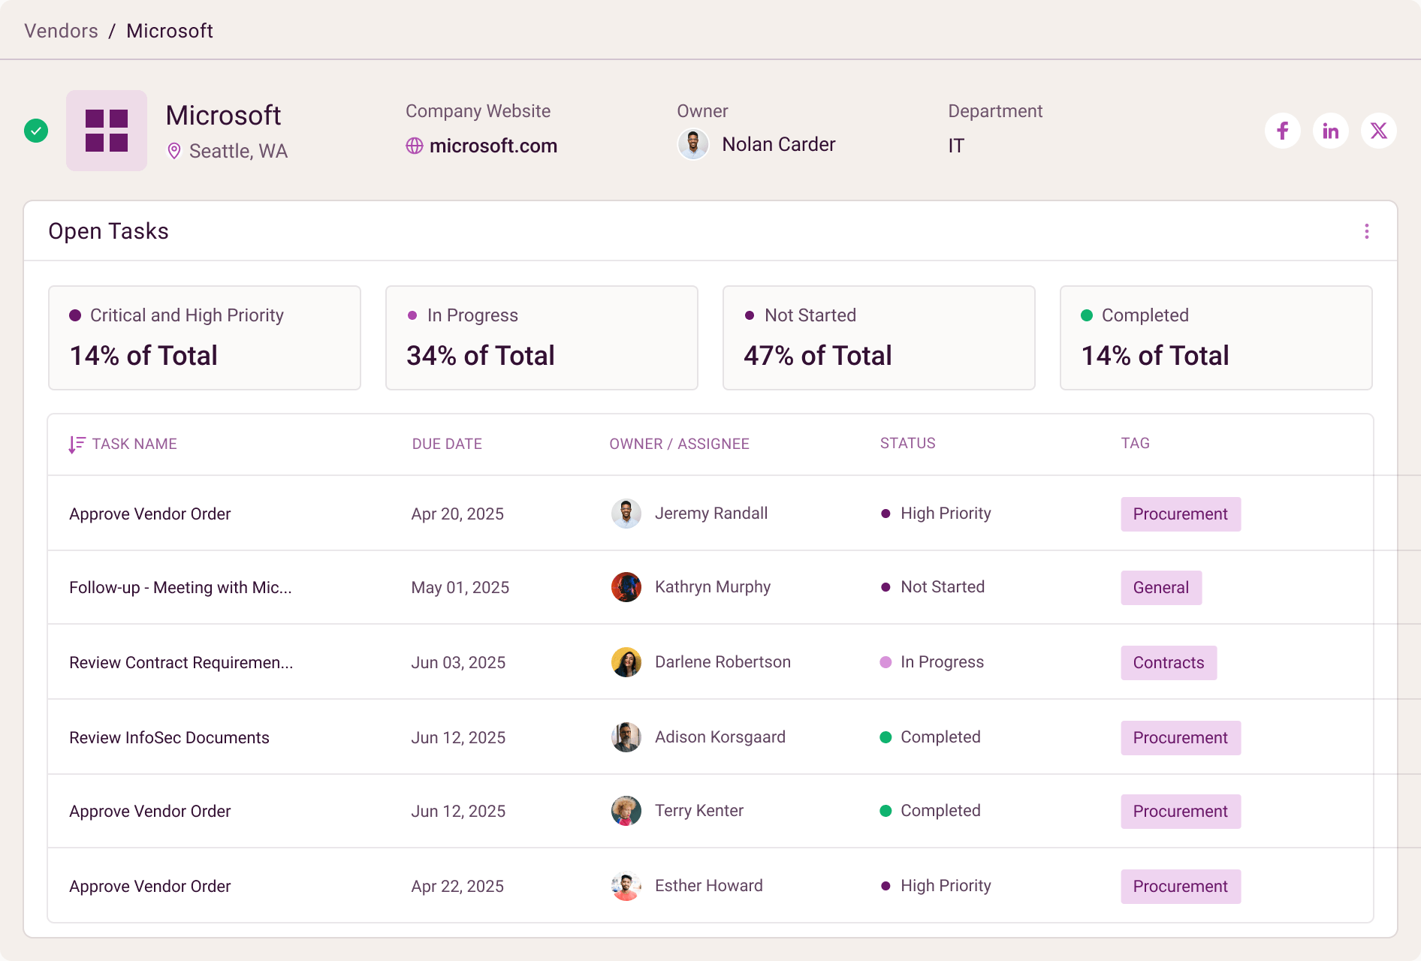Open the microsoft.com website link
Viewport: 1421px width, 961px height.
(x=493, y=146)
